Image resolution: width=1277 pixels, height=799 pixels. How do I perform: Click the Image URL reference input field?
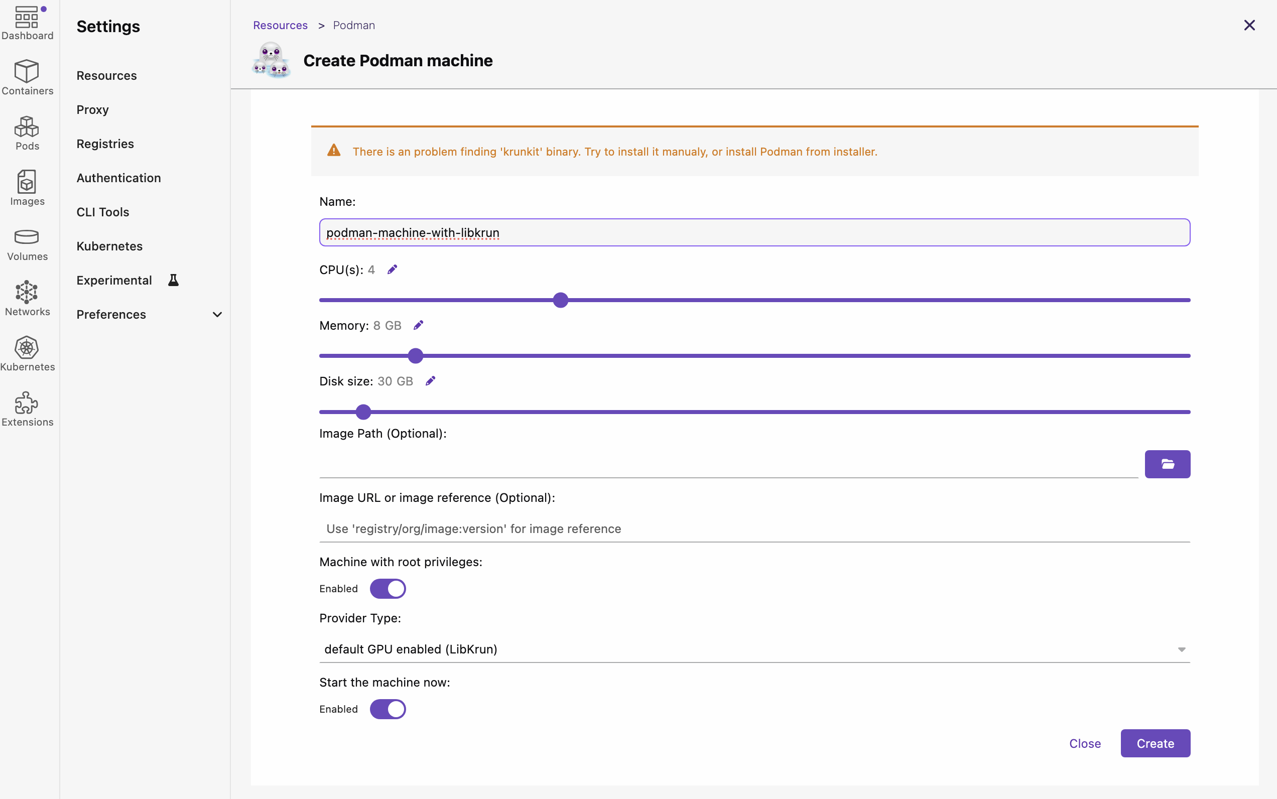click(754, 529)
